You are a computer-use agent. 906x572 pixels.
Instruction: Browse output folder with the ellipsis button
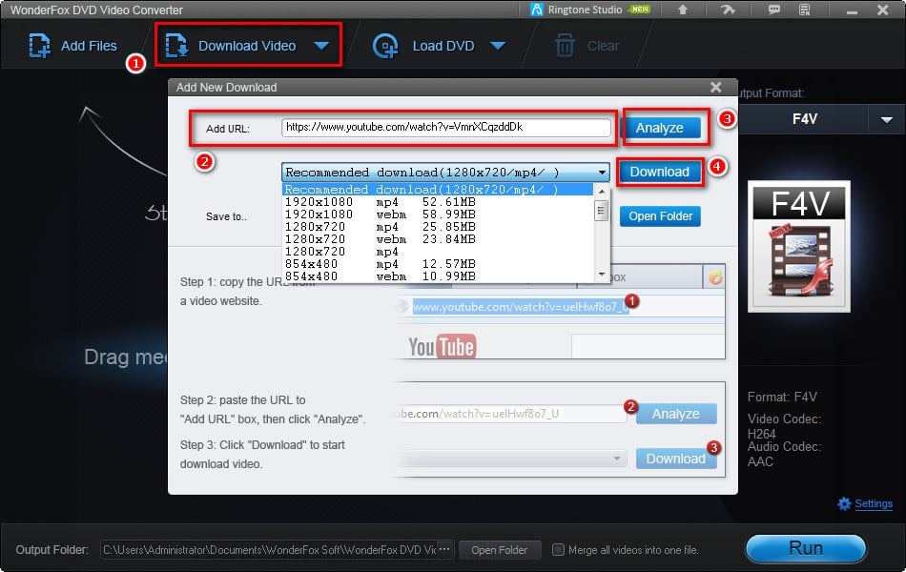click(444, 550)
